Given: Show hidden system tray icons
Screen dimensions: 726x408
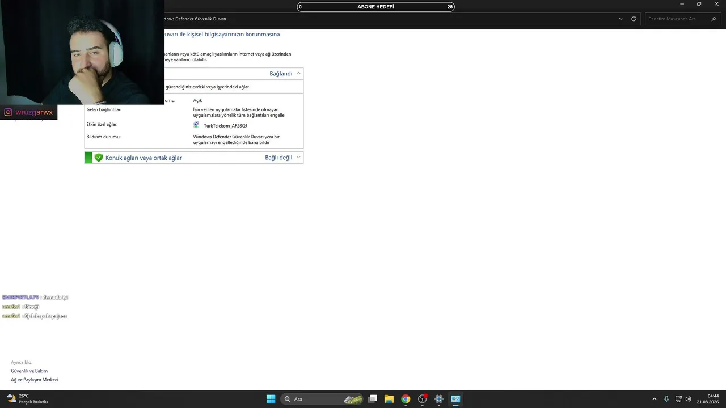Looking at the screenshot, I should 654,399.
